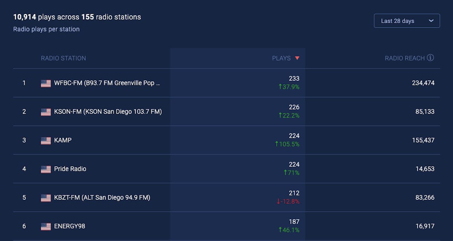Open the Pride Radio station entry
This screenshot has height=241, width=453.
70,169
